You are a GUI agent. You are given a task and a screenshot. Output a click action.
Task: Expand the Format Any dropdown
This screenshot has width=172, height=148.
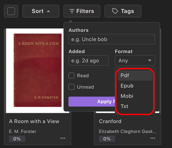pos(135,61)
